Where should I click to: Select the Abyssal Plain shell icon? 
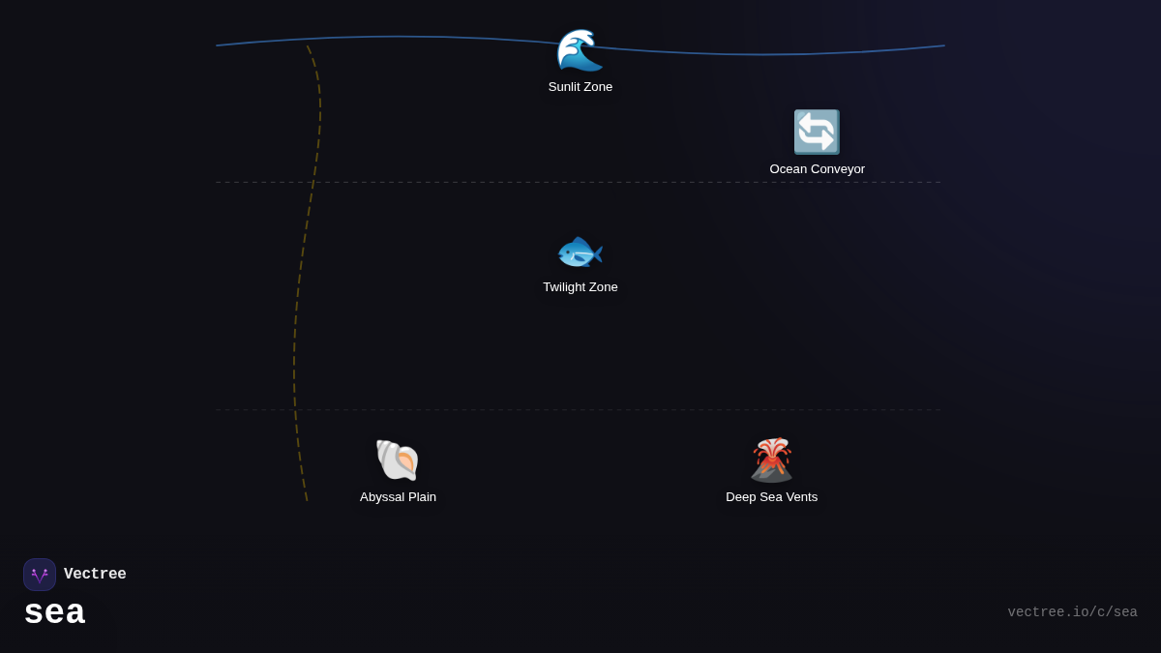point(398,460)
